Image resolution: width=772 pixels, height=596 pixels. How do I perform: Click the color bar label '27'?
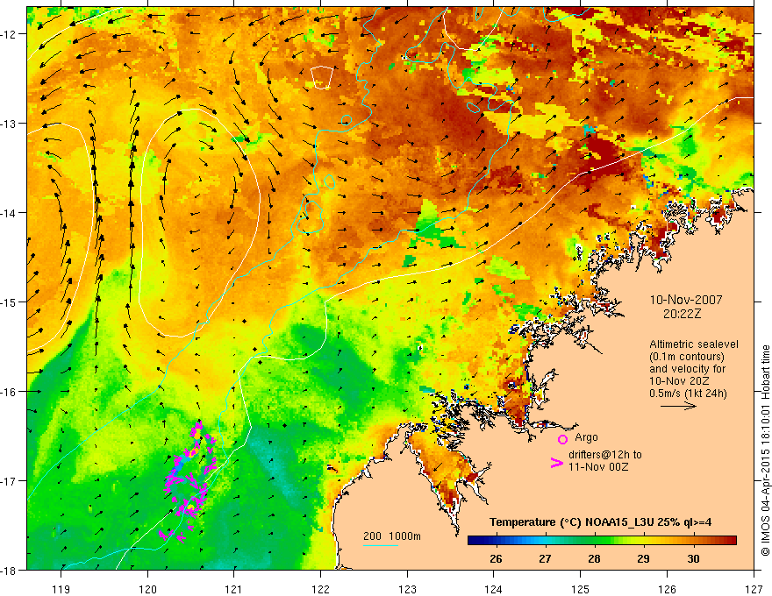pyautogui.click(x=545, y=558)
